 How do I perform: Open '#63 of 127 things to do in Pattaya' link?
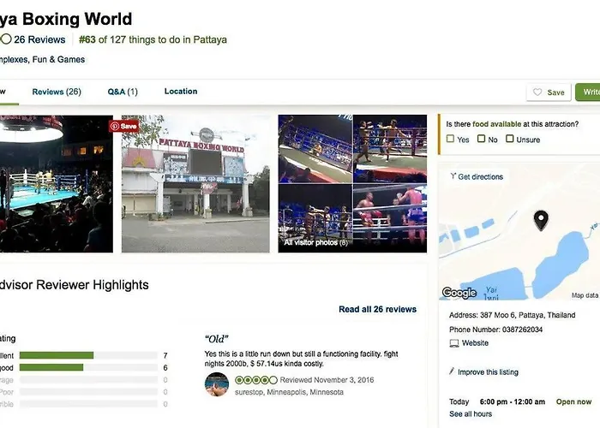(153, 39)
